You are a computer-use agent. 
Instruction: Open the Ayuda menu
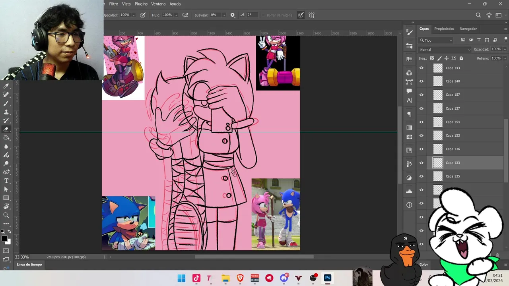[175, 4]
